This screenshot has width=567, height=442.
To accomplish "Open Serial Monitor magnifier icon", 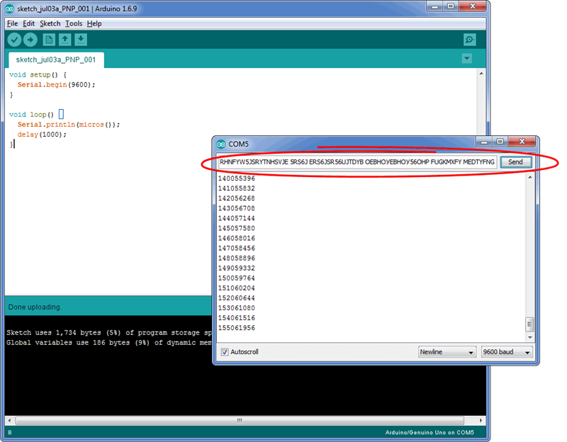I will [469, 40].
